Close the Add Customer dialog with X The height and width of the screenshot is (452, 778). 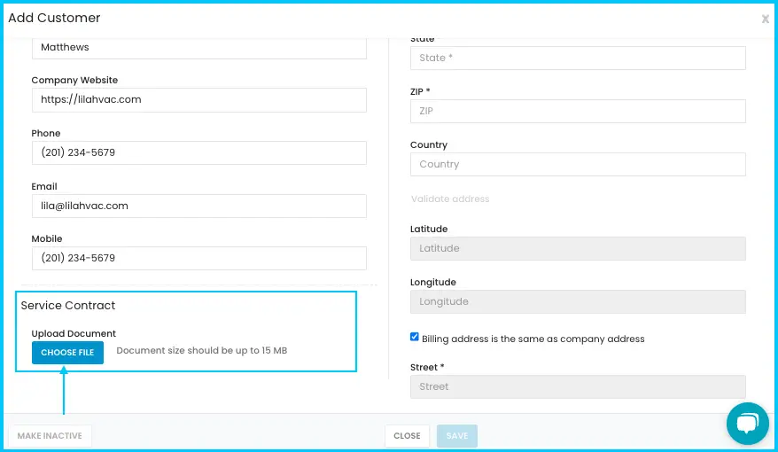765,19
